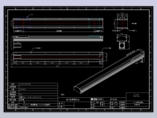Click the 马达侧 value in spec table

coord(22,100)
